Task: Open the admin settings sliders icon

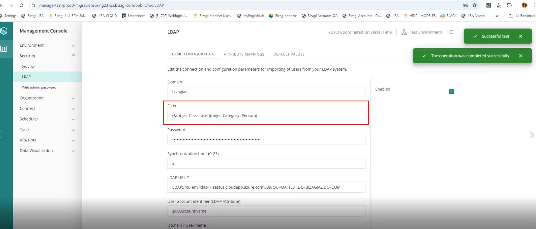Action: pyautogui.click(x=4, y=49)
